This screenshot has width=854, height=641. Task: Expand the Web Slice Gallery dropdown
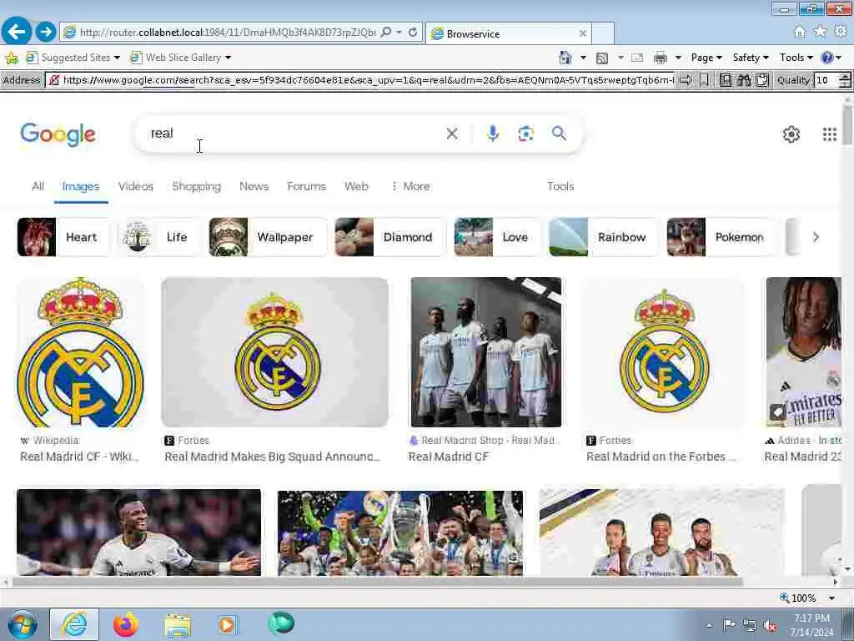pos(229,58)
